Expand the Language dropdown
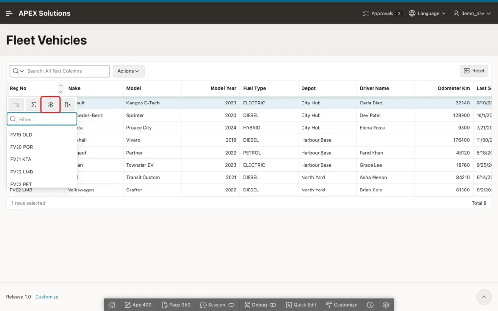The width and height of the screenshot is (498, 311). point(427,13)
